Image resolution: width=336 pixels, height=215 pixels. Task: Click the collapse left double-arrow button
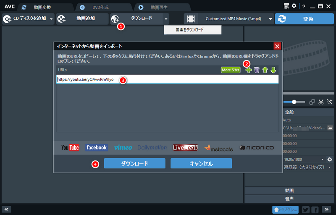6,210
